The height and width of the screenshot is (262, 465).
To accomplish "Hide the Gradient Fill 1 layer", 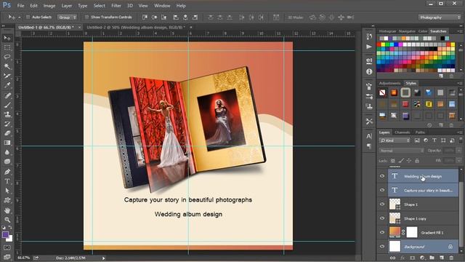I will click(382, 233).
